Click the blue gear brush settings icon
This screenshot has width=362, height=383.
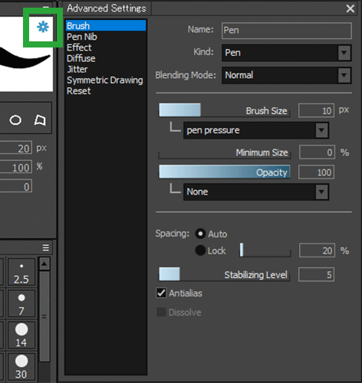click(x=43, y=27)
